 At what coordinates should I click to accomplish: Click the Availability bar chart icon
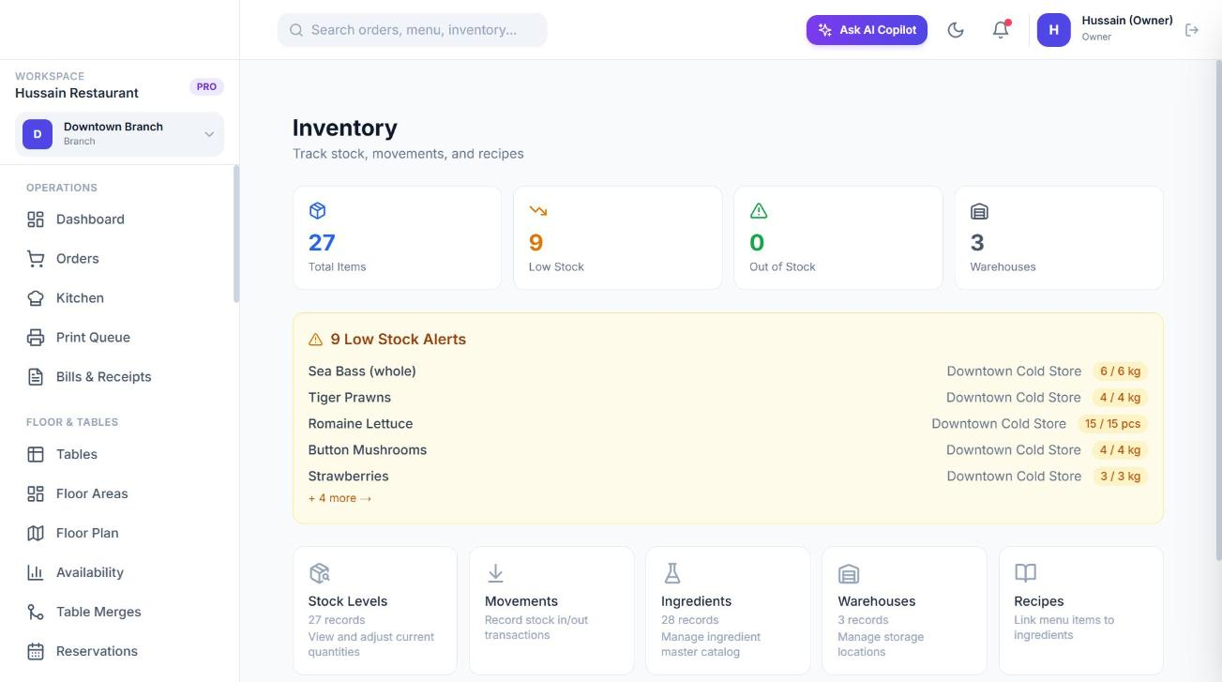click(x=36, y=572)
